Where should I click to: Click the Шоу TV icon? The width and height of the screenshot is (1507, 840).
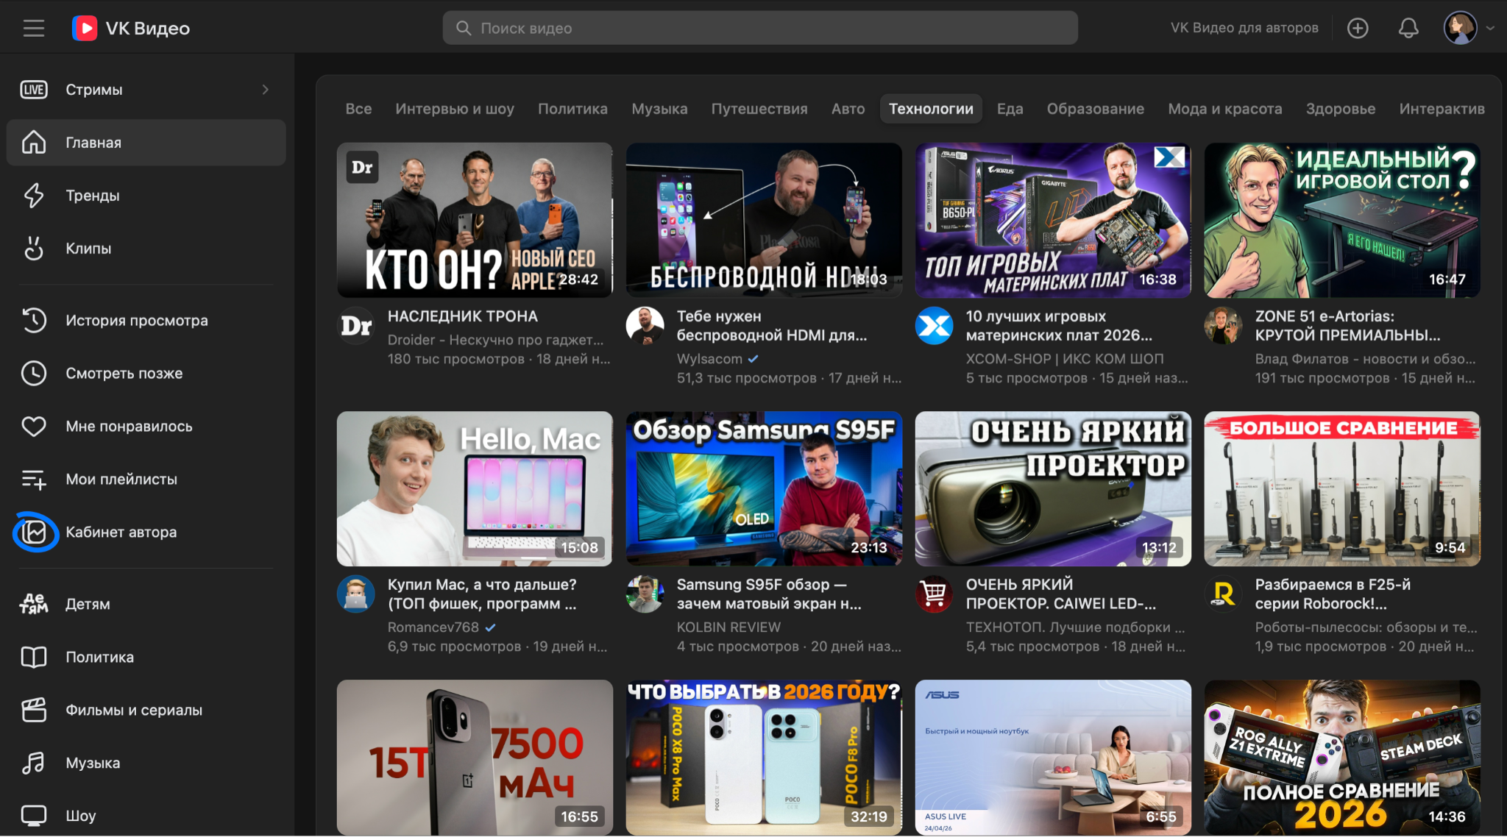click(34, 816)
